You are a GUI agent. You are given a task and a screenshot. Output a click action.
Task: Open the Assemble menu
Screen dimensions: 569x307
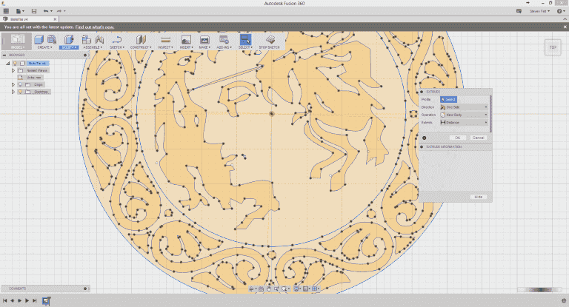pos(93,47)
